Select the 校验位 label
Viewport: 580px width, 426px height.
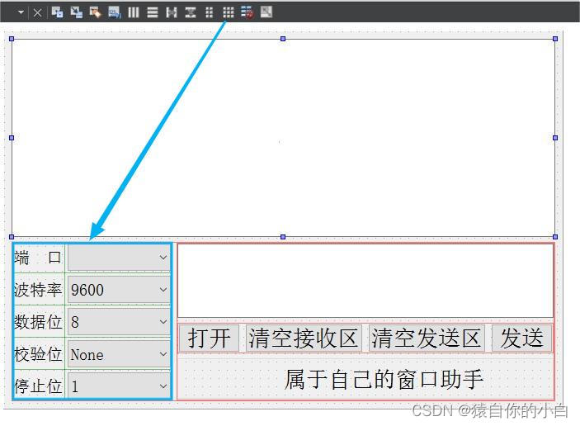pyautogui.click(x=38, y=354)
